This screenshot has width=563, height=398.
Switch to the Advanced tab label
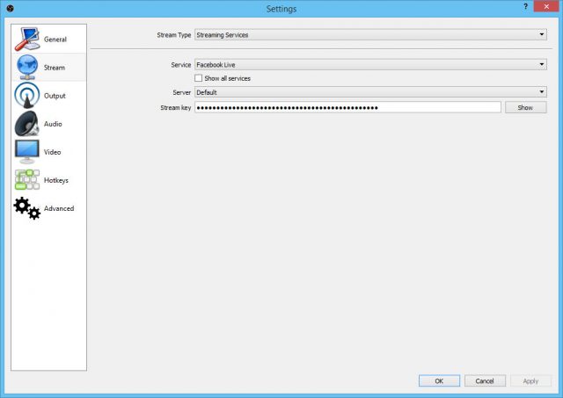59,209
